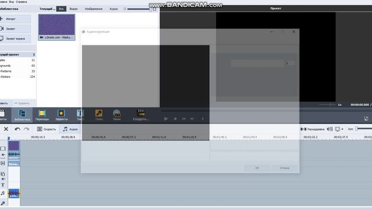
Task: Move the timeline Zoom slider handle
Action: [x=356, y=129]
